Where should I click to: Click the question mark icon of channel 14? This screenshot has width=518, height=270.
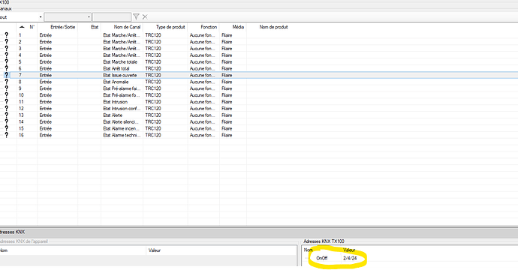pyautogui.click(x=6, y=121)
